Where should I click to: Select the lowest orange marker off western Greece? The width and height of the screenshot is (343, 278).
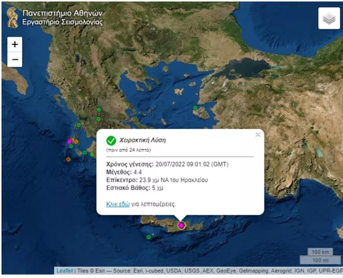click(x=68, y=159)
